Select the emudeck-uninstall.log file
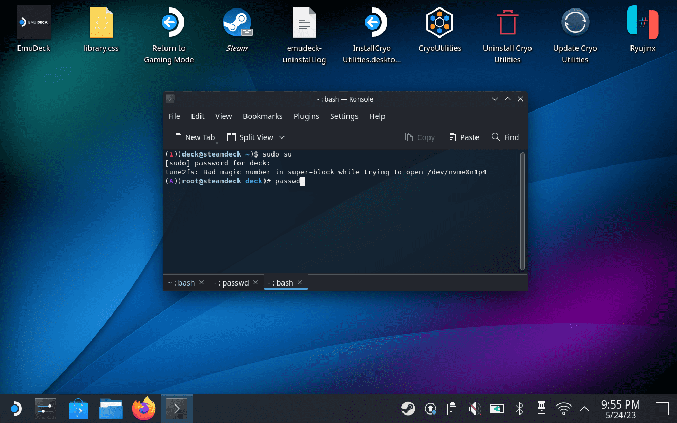Image resolution: width=677 pixels, height=423 pixels. click(x=304, y=35)
